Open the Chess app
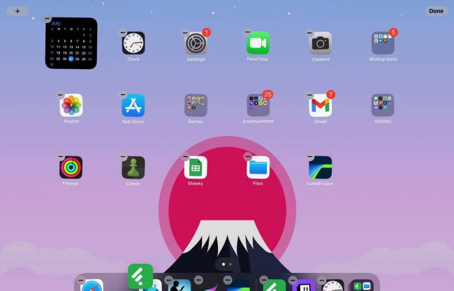 (x=133, y=167)
